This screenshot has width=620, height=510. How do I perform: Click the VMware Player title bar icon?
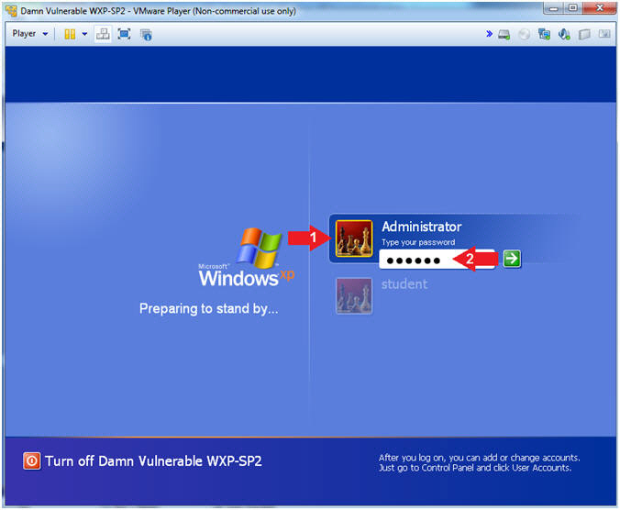(12, 11)
